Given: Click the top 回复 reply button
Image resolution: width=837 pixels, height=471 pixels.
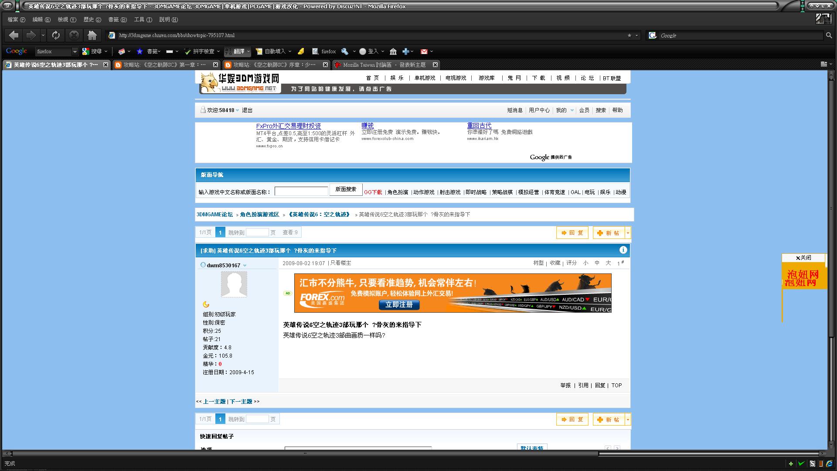Looking at the screenshot, I should [572, 233].
